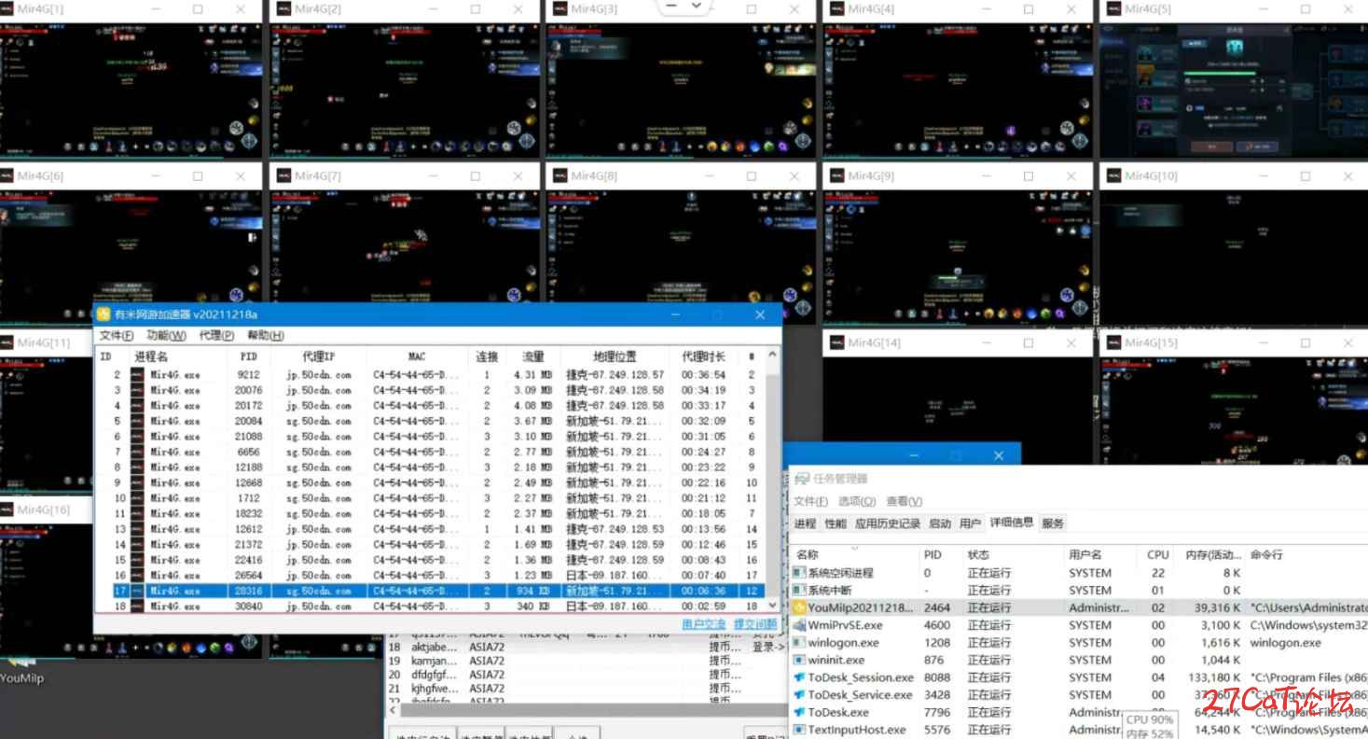Click the Mir4G[6] window title icon

[x=7, y=175]
